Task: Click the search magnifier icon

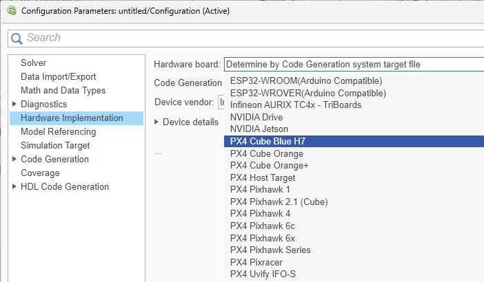Action: (17, 38)
